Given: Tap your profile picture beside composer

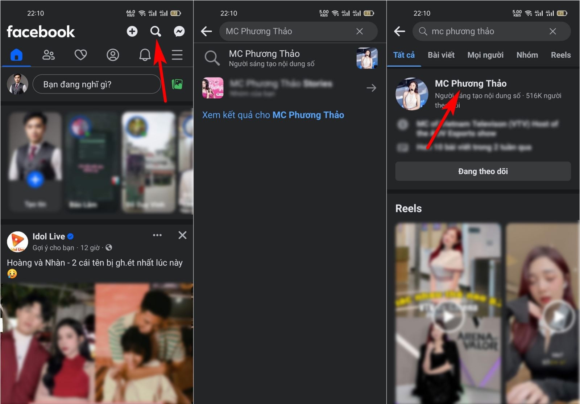Looking at the screenshot, I should pos(17,84).
